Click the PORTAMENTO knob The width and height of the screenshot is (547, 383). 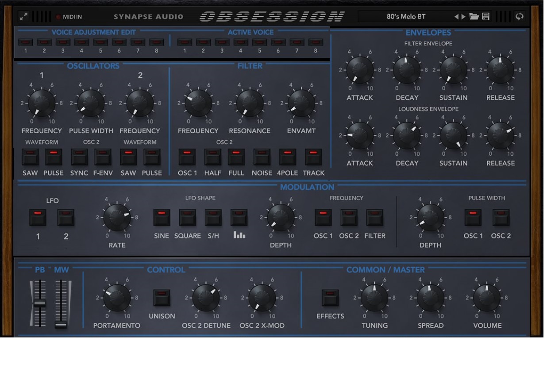click(x=117, y=298)
